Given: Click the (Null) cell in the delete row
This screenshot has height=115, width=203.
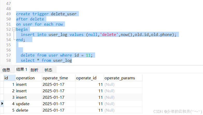Looking at the screenshot, I should pos(123,110).
